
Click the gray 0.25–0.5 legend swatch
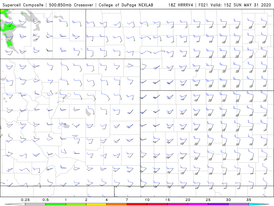click(35, 204)
